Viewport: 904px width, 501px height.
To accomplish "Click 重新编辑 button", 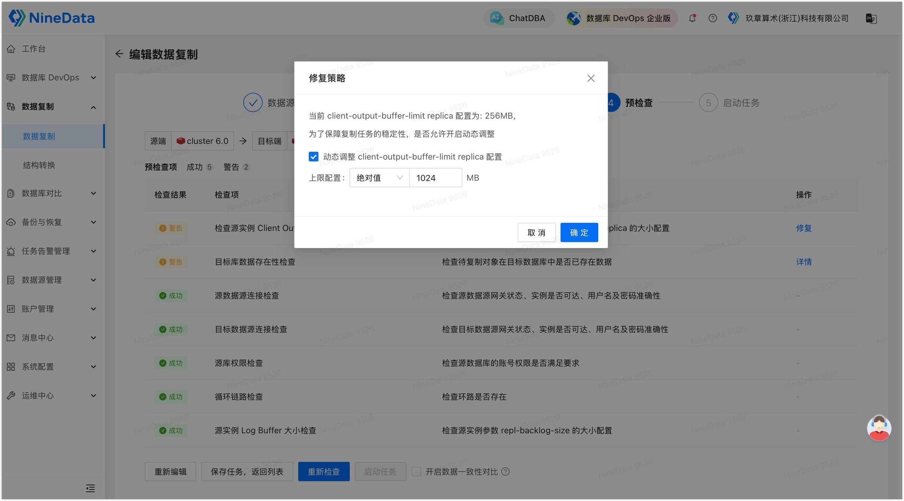I will point(170,471).
